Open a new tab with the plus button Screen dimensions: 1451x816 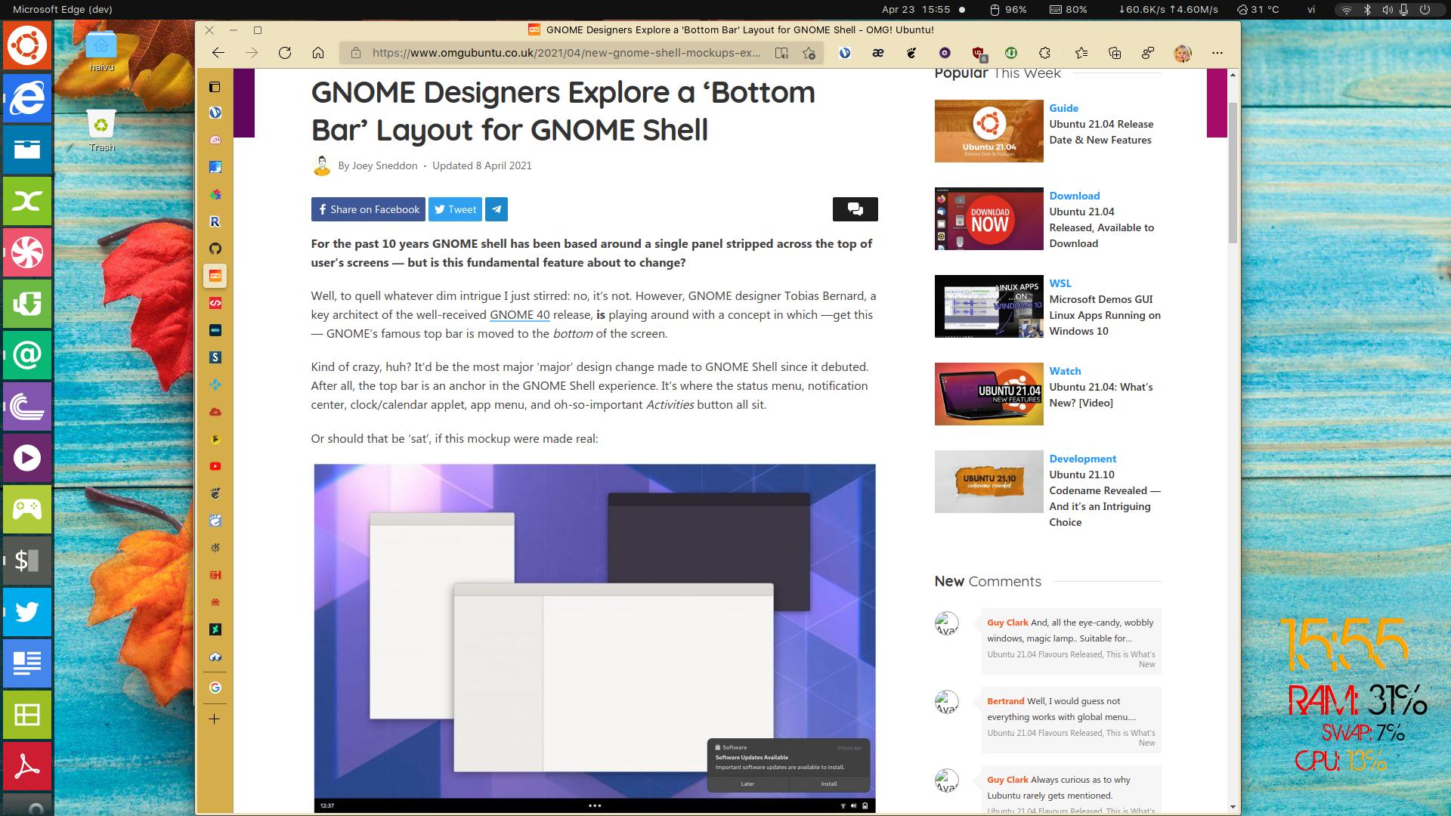point(215,719)
